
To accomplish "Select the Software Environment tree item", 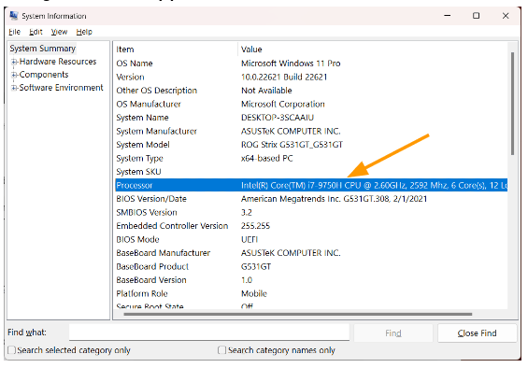I will point(61,88).
